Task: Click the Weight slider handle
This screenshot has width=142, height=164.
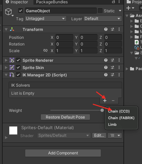Action: click(102, 110)
